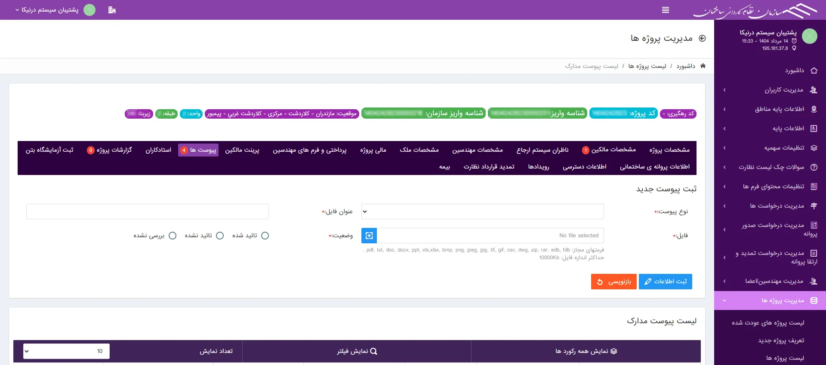826x365 pixels.
Task: Select the تائید نشده radio button
Action: [220, 236]
